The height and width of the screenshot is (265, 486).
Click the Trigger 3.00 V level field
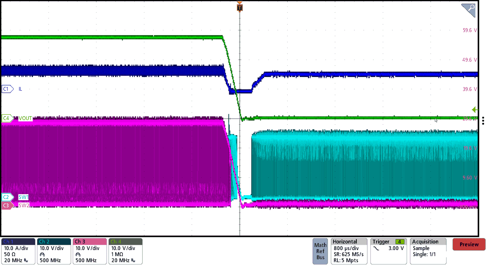tap(395, 248)
